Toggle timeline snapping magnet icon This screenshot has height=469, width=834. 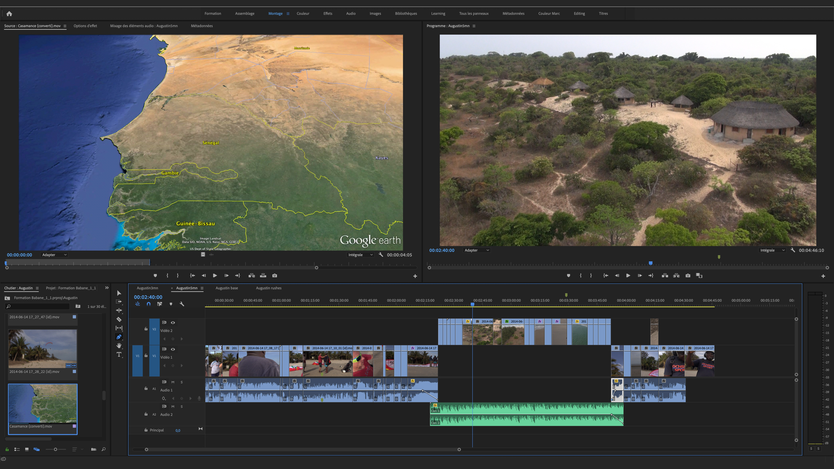click(149, 304)
